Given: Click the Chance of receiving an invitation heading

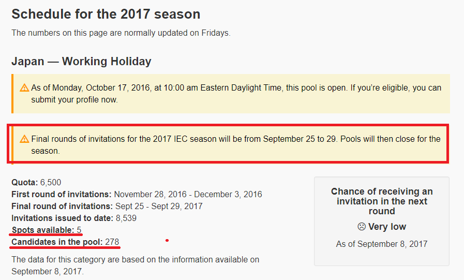Looking at the screenshot, I should (382, 201).
